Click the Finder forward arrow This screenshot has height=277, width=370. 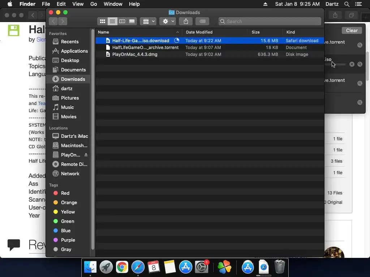63,21
